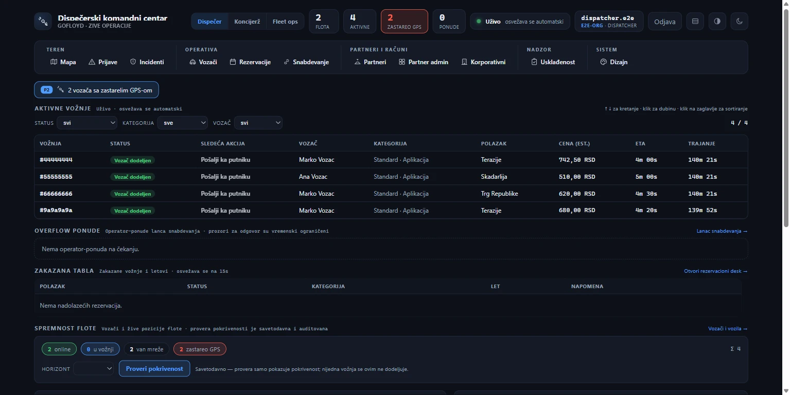Sort by Sledeća akcija column header

[223, 144]
